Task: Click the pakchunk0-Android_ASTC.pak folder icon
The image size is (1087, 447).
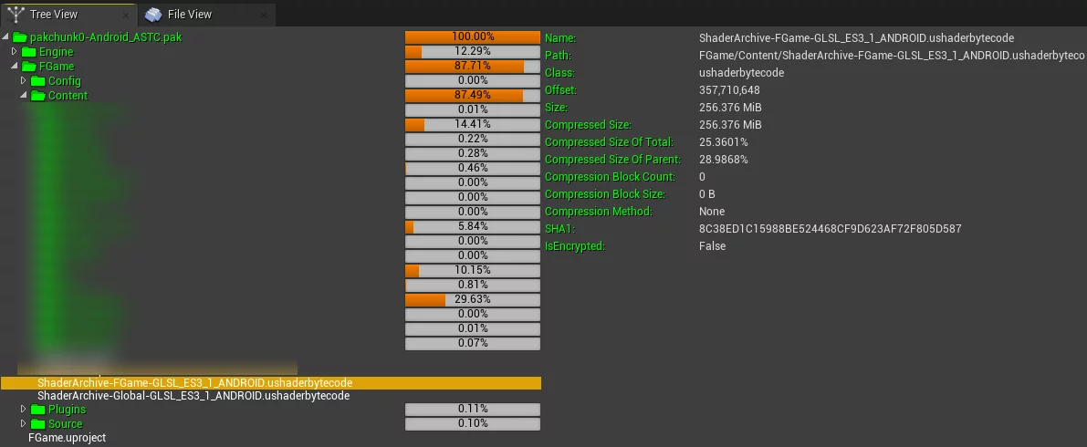Action: pos(19,37)
